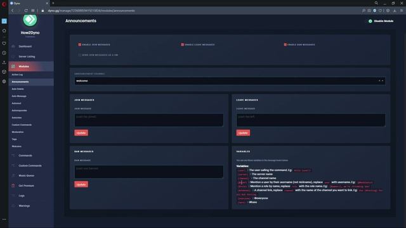Image resolution: width=406 pixels, height=228 pixels.
Task: Select Auto Message module
Action: point(19,96)
